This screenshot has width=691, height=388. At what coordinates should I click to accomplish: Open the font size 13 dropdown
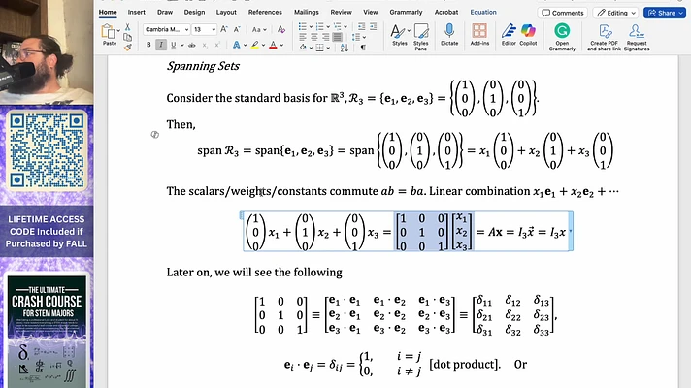214,29
